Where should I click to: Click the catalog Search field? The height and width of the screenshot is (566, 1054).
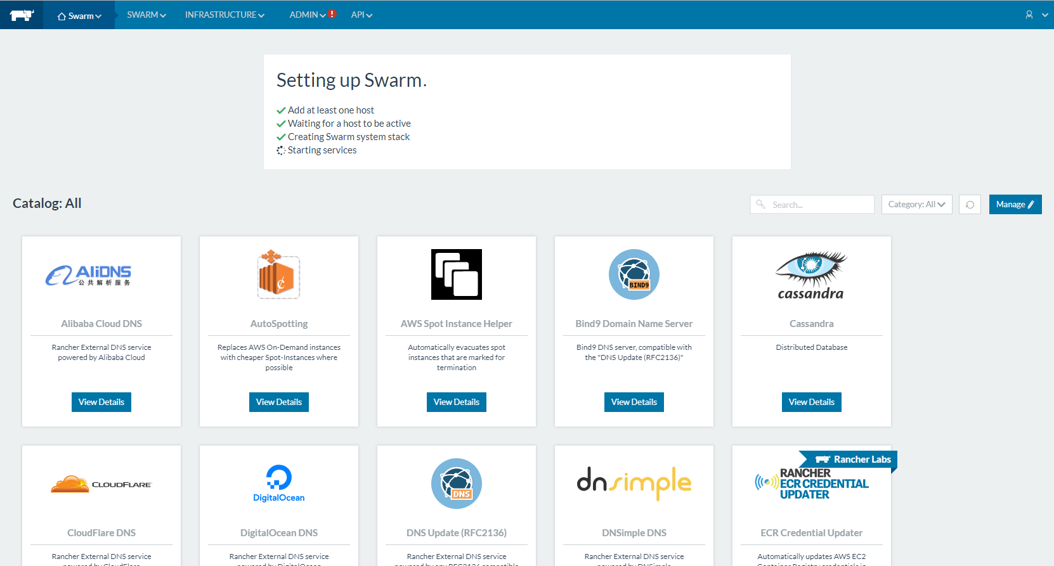(812, 205)
